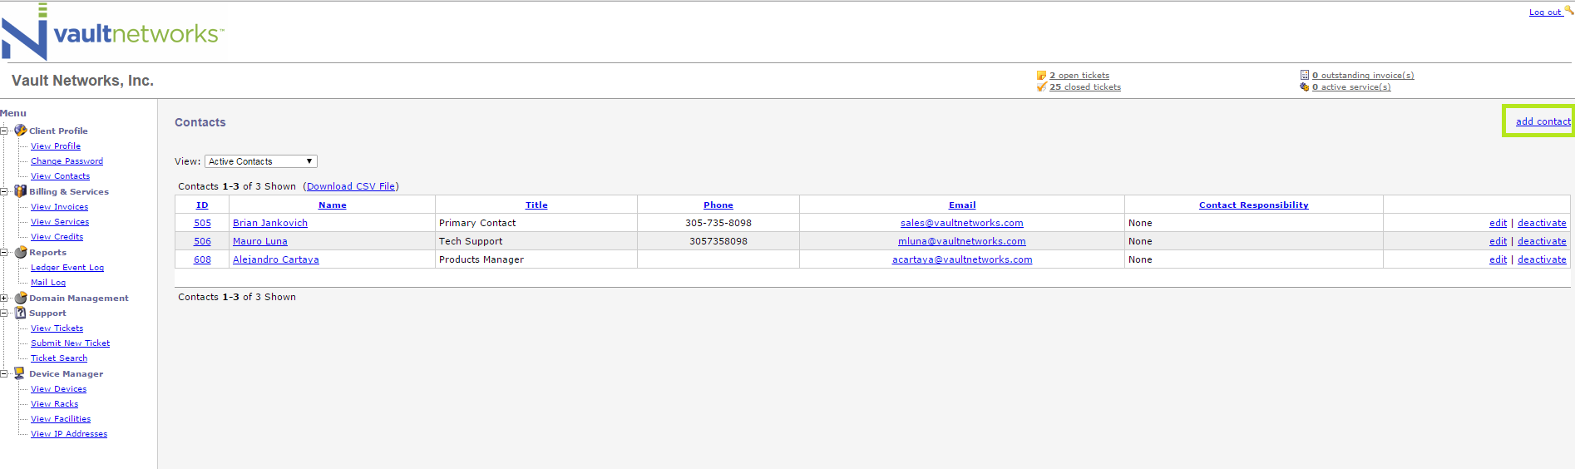Deactivate Alejandro Cartaya contact

tap(1542, 259)
